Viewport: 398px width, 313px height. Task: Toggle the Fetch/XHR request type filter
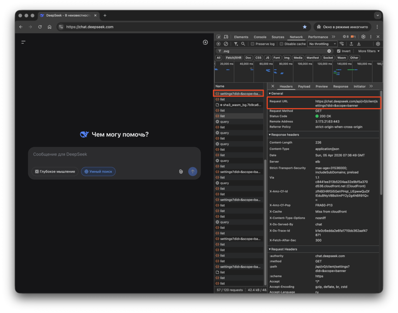coord(234,58)
